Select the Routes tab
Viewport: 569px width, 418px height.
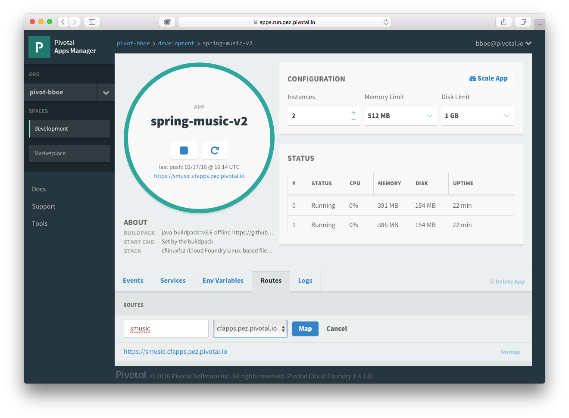click(x=271, y=281)
